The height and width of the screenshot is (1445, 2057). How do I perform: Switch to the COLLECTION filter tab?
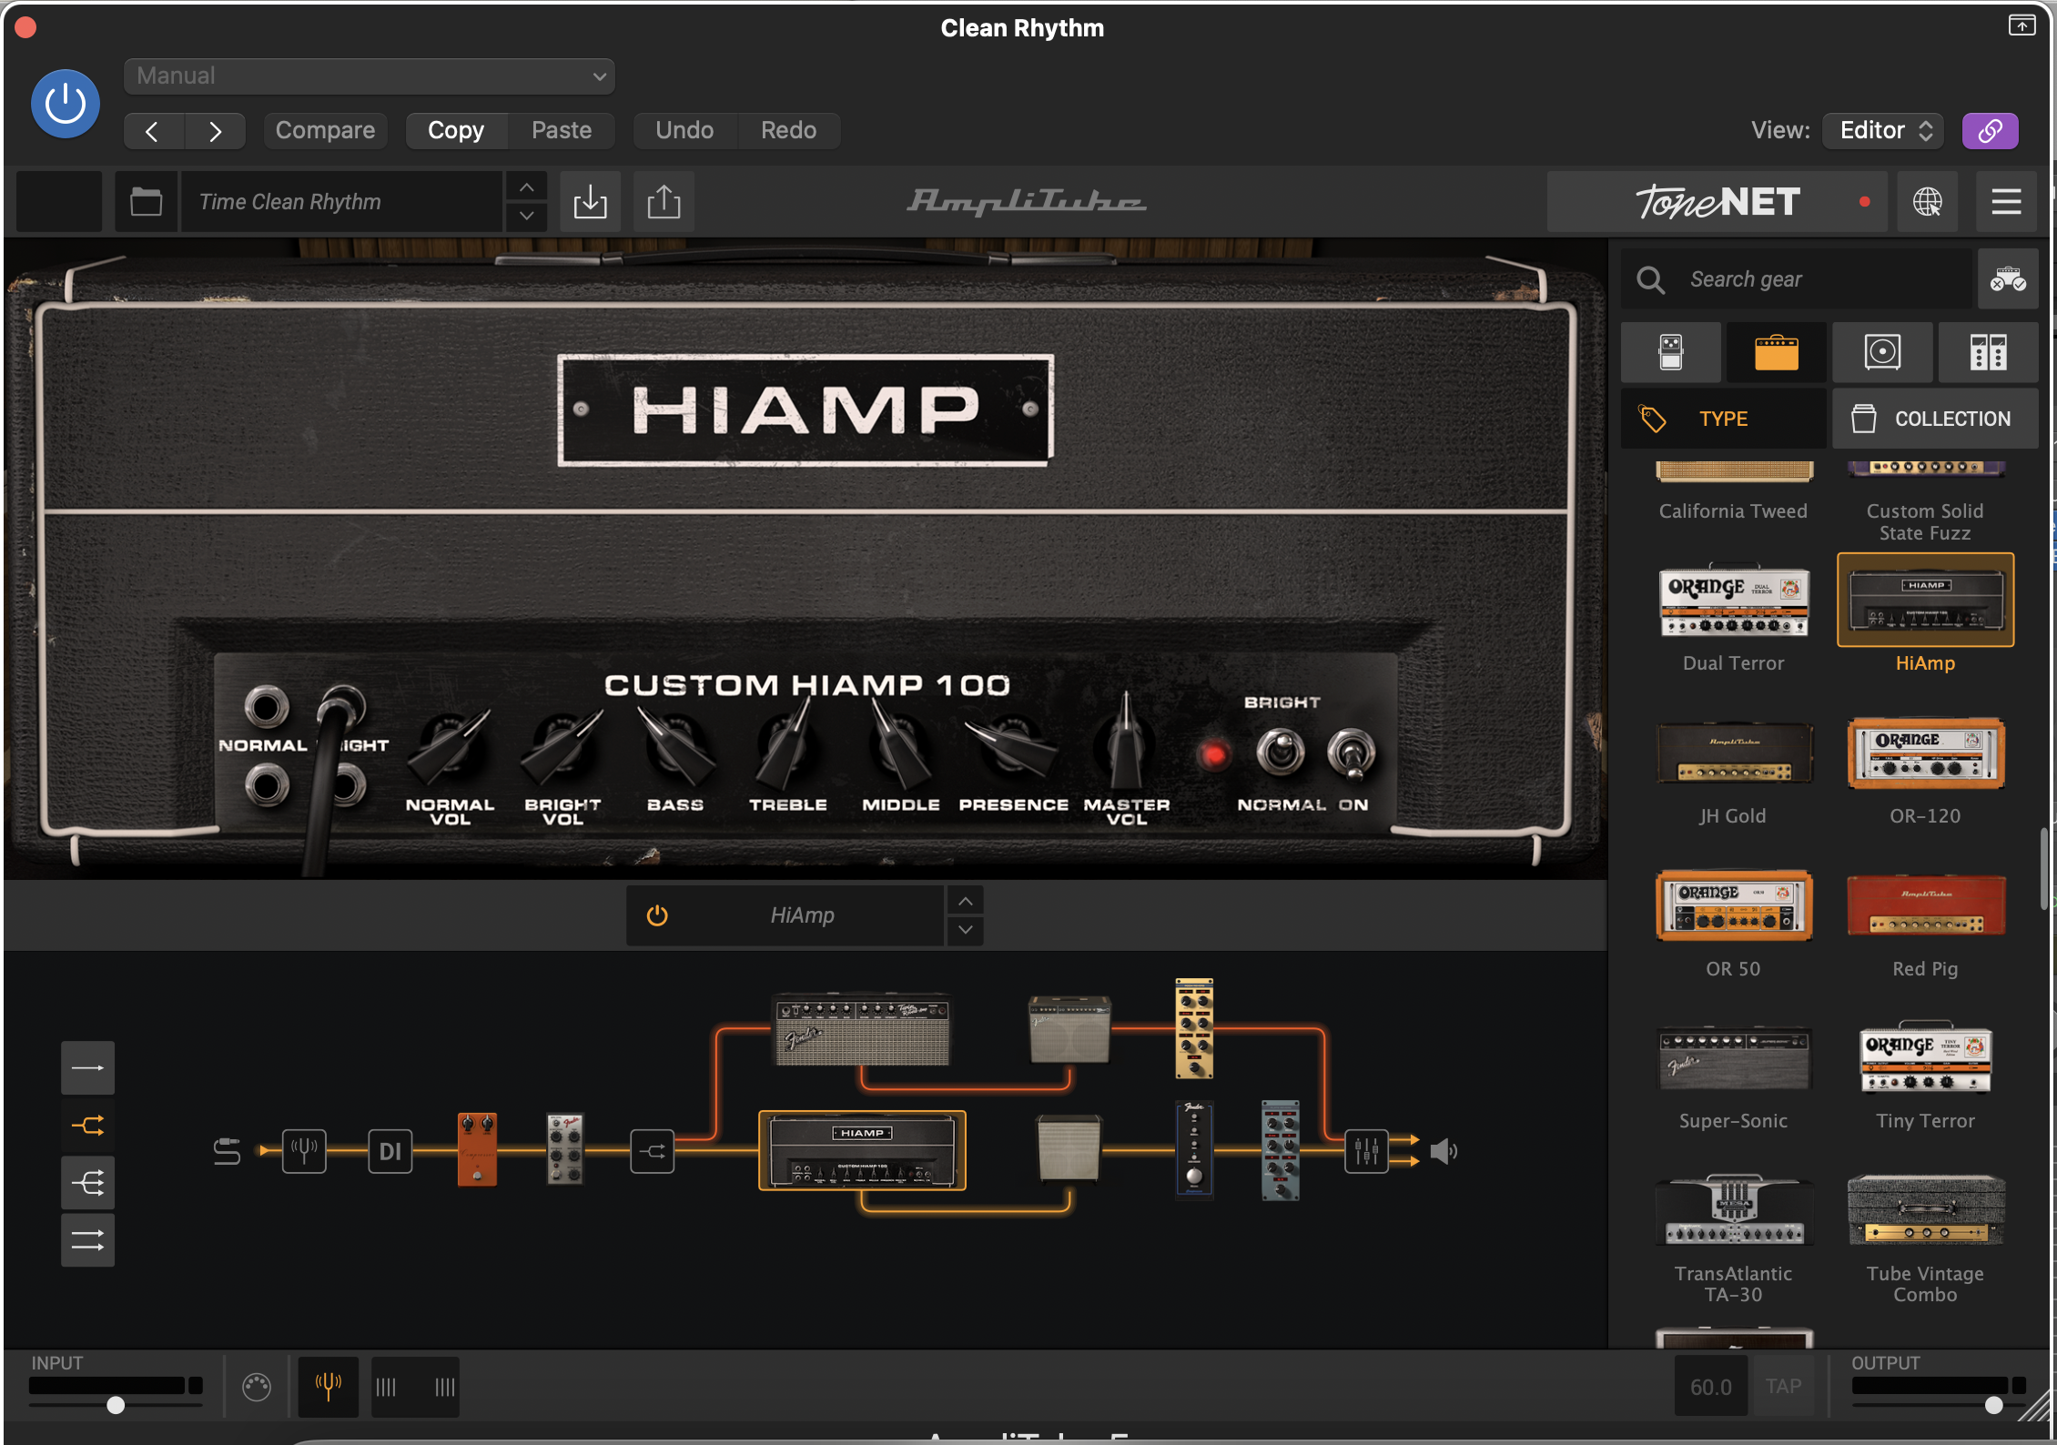1935,419
